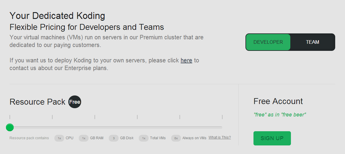
Task: Click the 'Your Dedicated Koding' heading
Action: [57, 16]
